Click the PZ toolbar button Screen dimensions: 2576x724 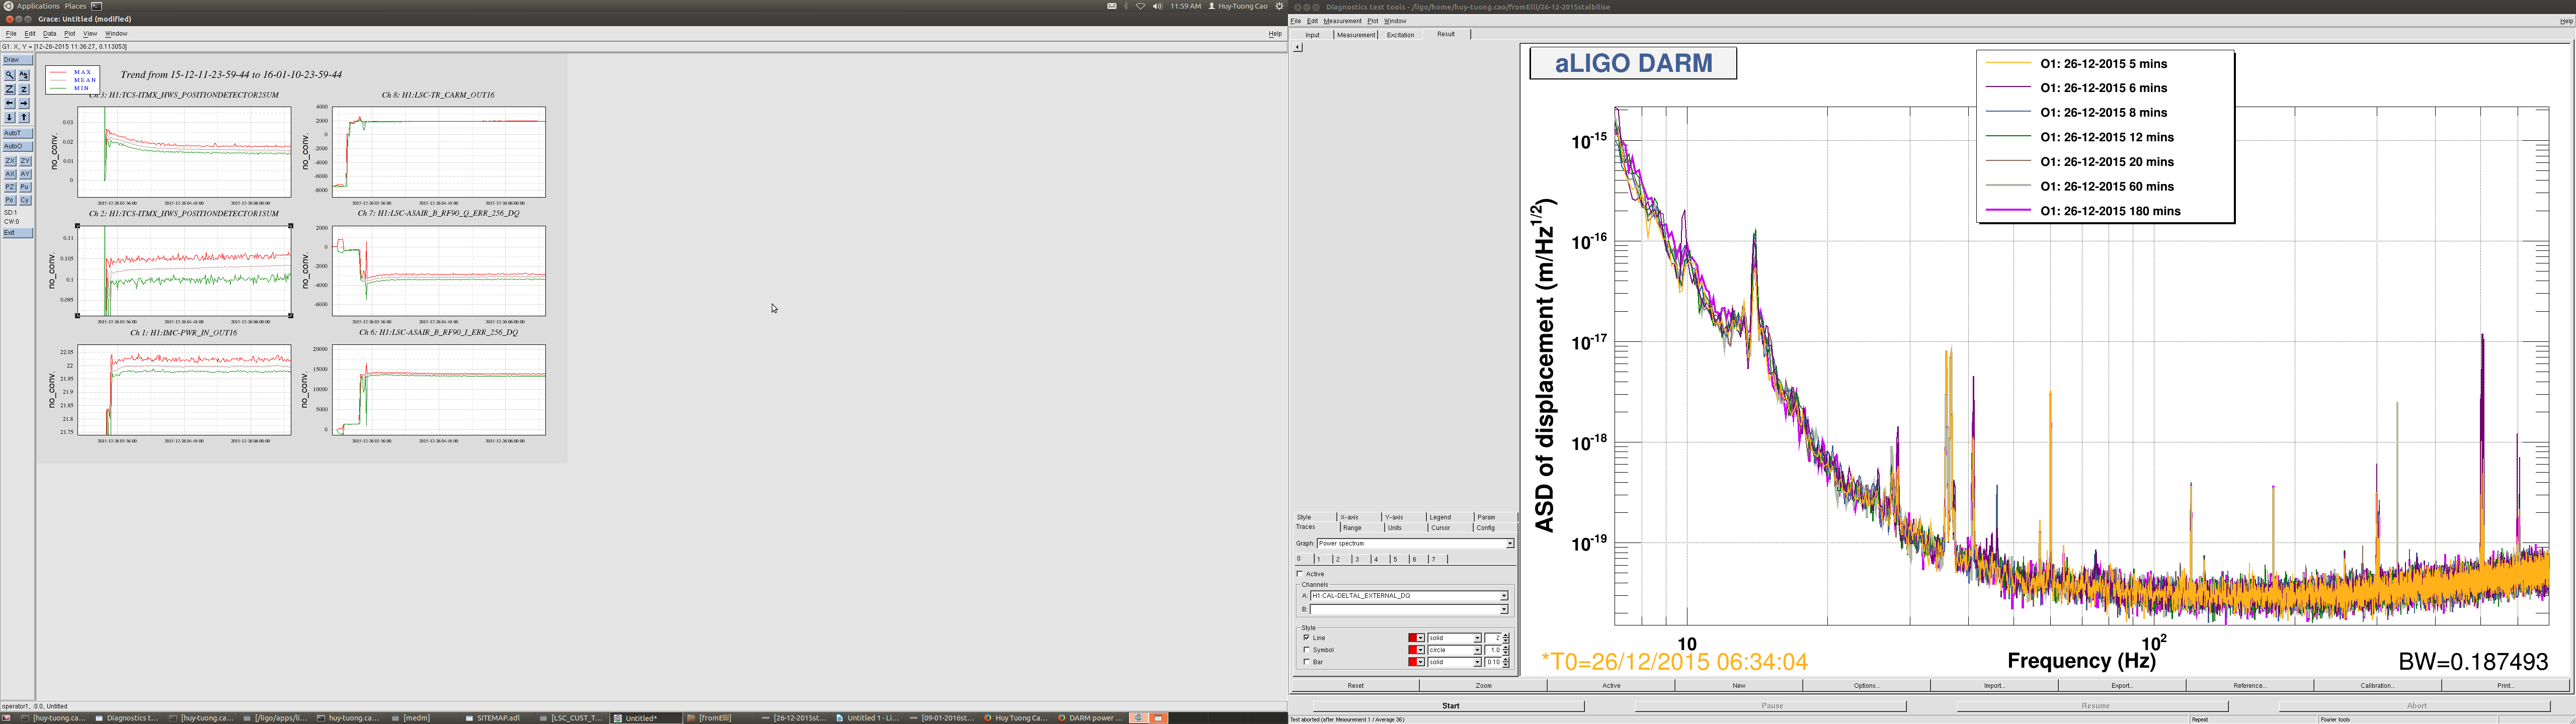(x=10, y=187)
